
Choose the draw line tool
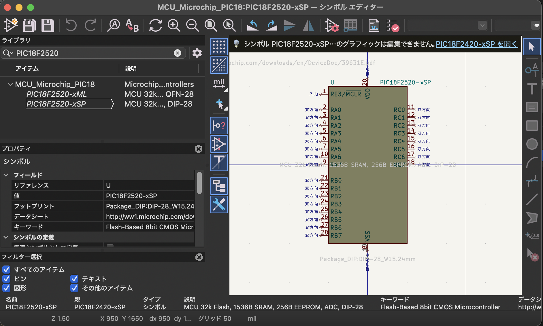pyautogui.click(x=532, y=199)
